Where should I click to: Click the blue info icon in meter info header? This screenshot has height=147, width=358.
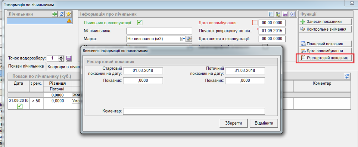pyautogui.click(x=293, y=14)
